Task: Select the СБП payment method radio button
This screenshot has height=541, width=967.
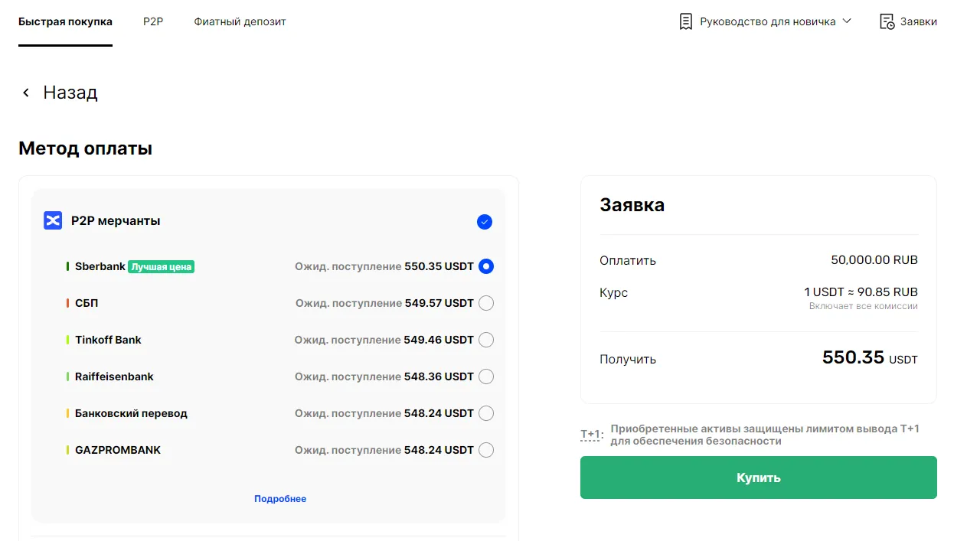Action: tap(485, 303)
